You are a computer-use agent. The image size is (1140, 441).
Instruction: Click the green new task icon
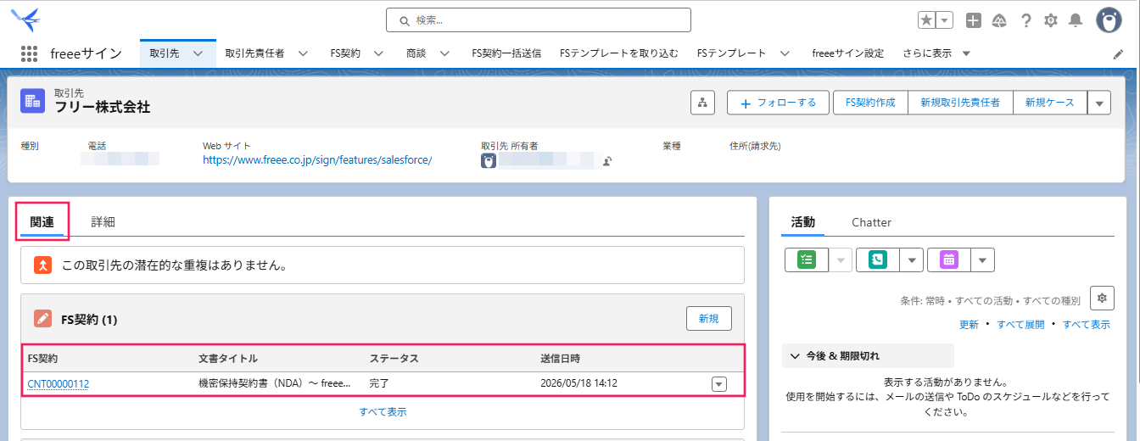(x=806, y=260)
